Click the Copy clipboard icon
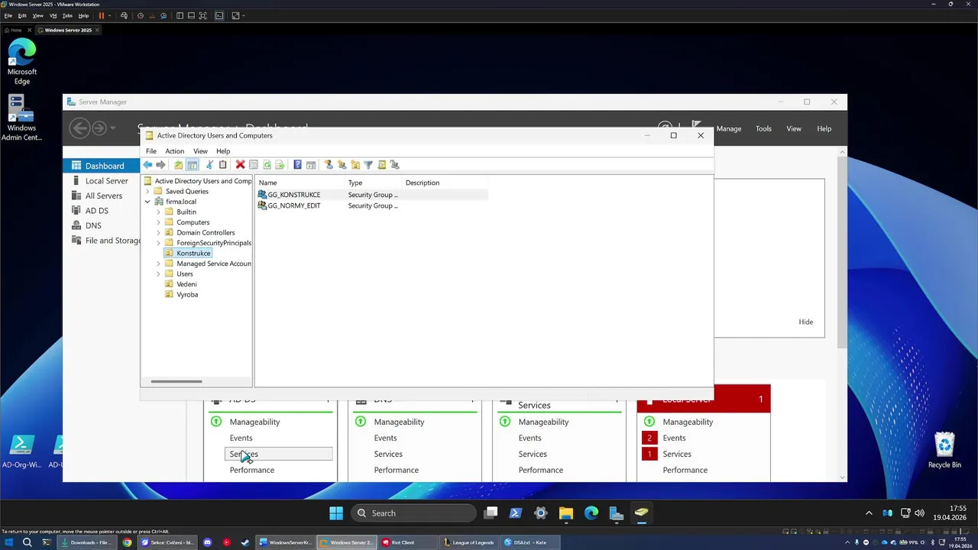Screen dimensions: 978x550 point(223,165)
